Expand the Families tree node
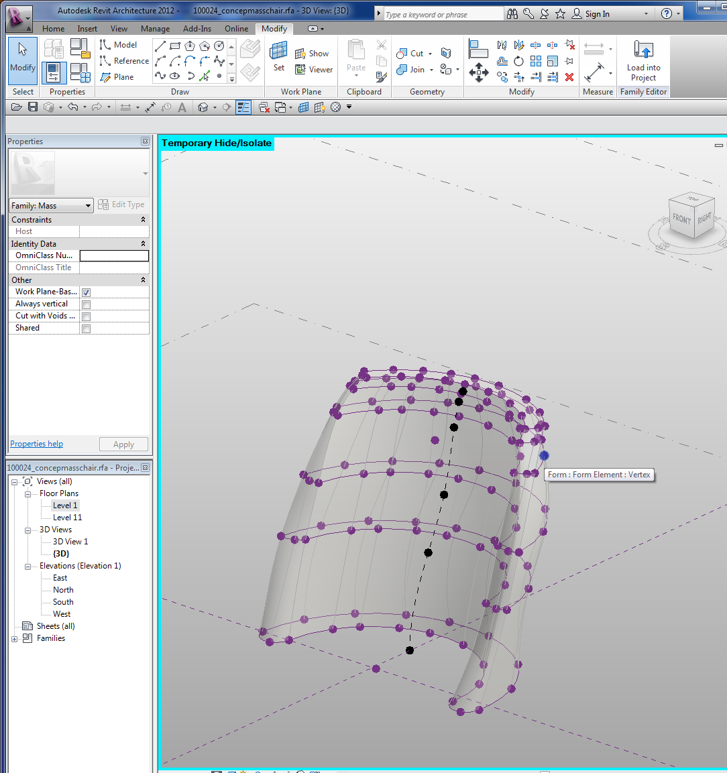727x773 pixels. [15, 639]
